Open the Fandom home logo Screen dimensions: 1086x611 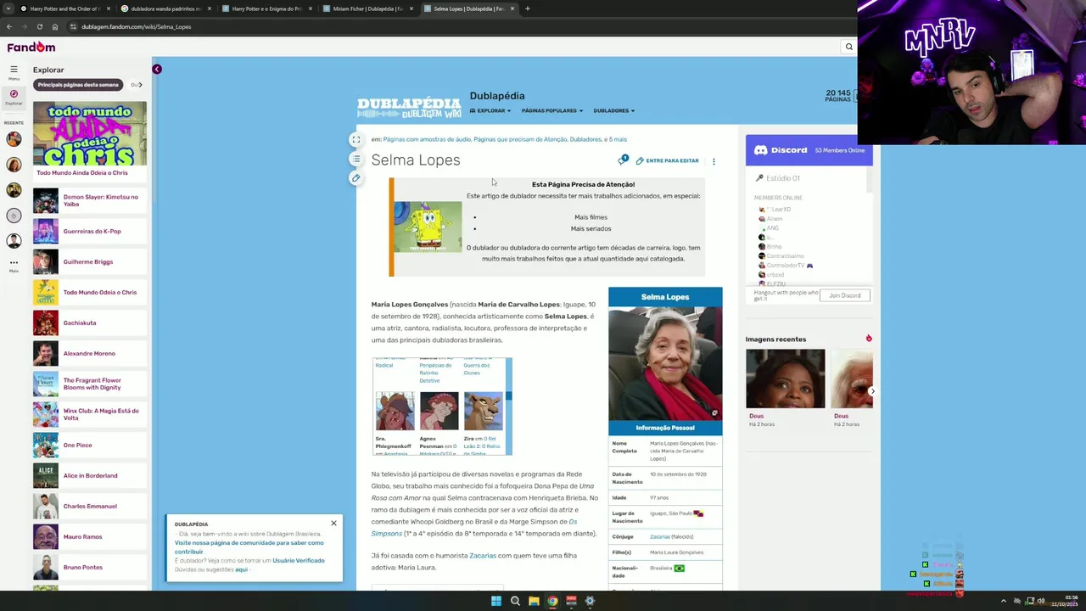[31, 47]
